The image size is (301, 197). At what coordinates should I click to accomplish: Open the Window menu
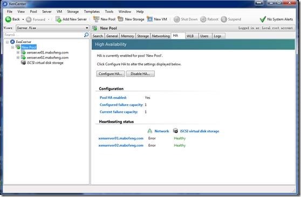coord(125,11)
